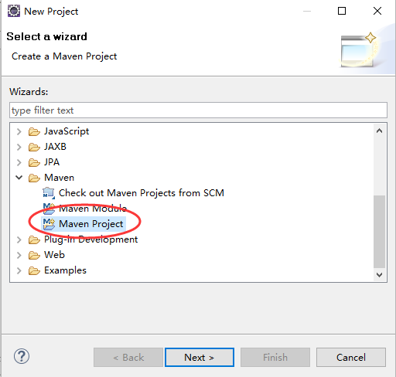Expand the Examples category
This screenshot has height=377, width=396.
coord(19,270)
